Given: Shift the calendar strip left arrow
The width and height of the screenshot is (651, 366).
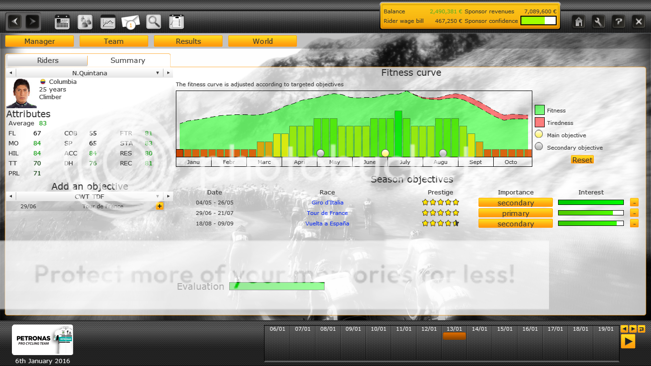Looking at the screenshot, I should 624,329.
